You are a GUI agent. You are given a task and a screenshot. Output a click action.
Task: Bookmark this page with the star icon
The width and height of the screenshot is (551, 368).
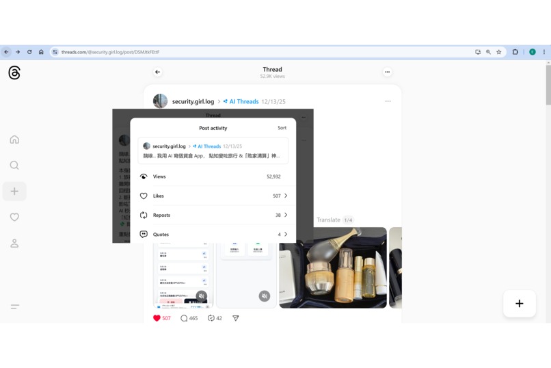coord(498,52)
